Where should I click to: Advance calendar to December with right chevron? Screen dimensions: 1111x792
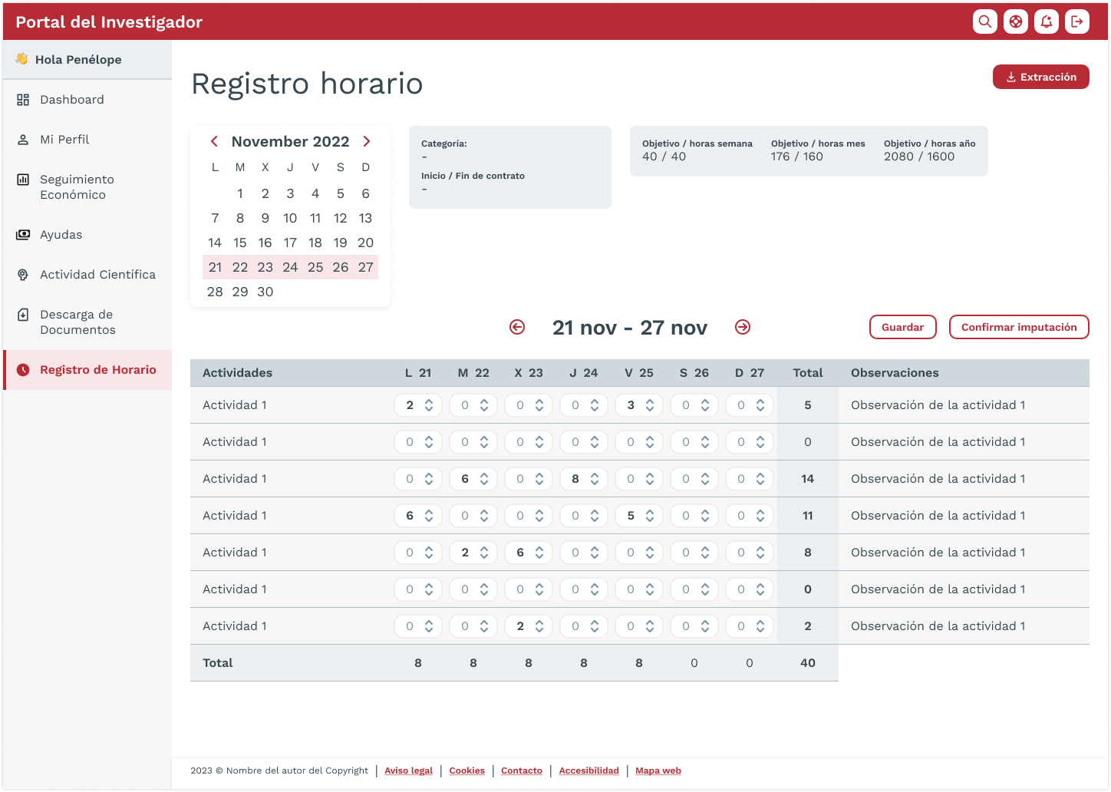tap(367, 141)
